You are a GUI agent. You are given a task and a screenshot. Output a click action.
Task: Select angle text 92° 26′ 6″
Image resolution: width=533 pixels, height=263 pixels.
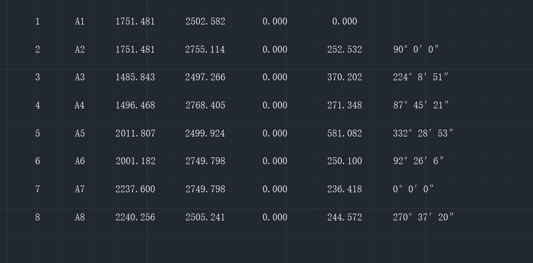[418, 161]
